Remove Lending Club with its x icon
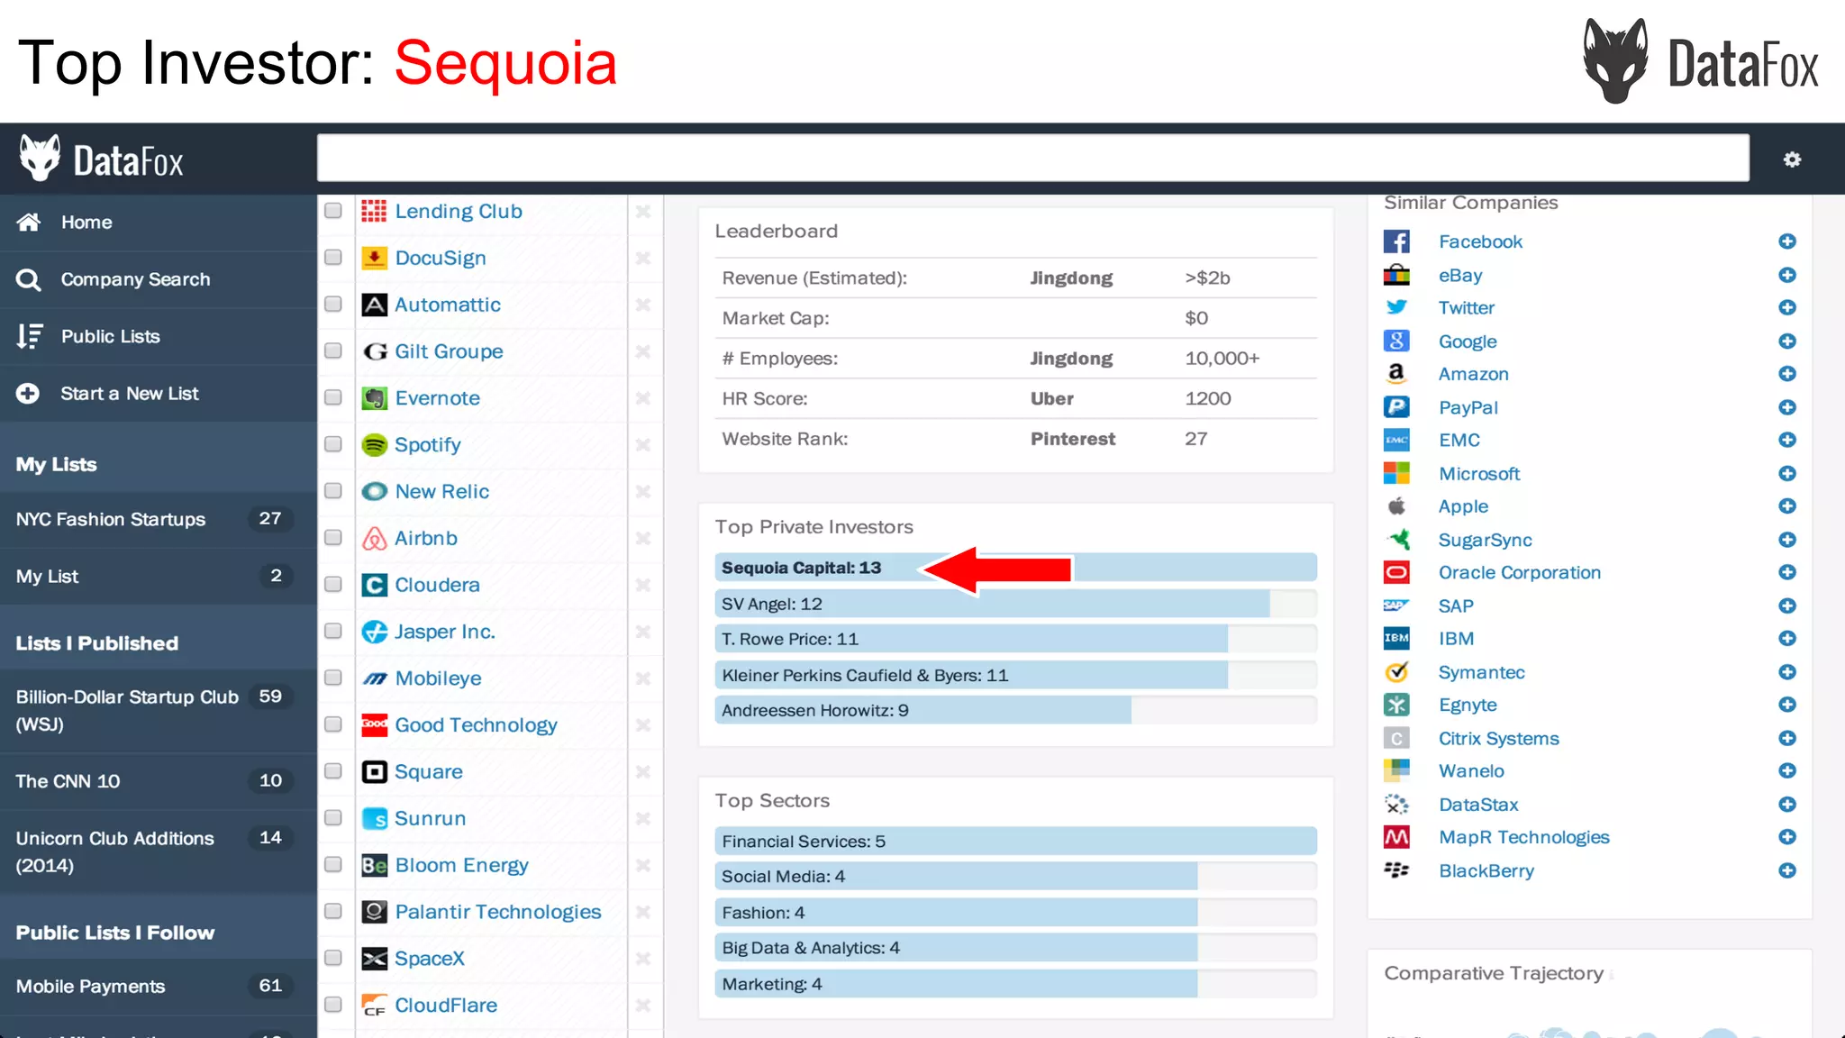The image size is (1845, 1038). 643,211
